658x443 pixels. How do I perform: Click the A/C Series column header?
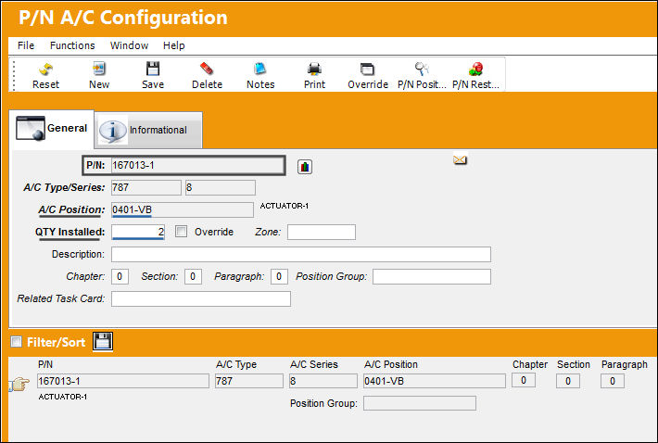[x=314, y=364]
